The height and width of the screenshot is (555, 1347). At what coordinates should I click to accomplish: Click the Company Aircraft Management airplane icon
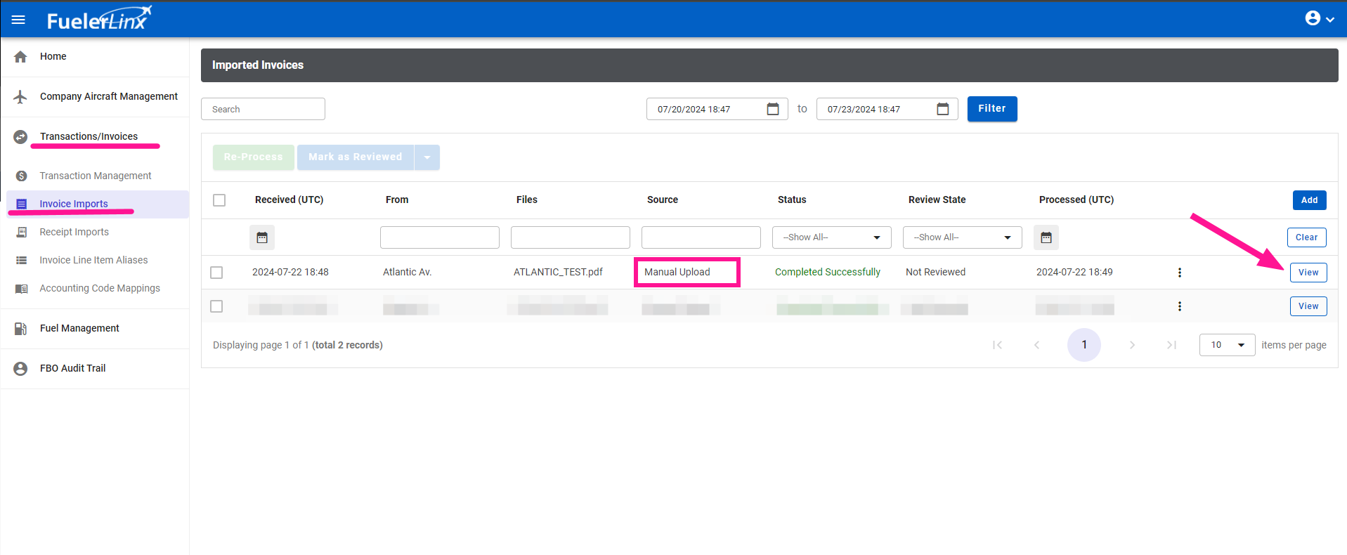20,97
